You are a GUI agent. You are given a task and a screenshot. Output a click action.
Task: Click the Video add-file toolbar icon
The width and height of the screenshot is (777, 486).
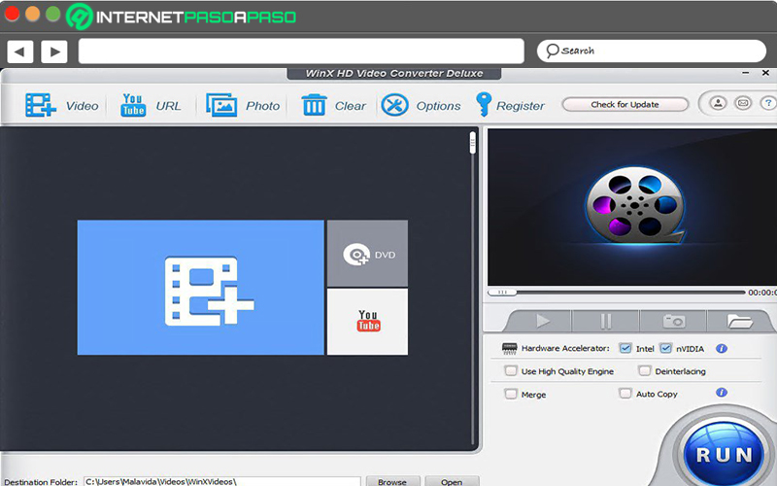tap(40, 105)
